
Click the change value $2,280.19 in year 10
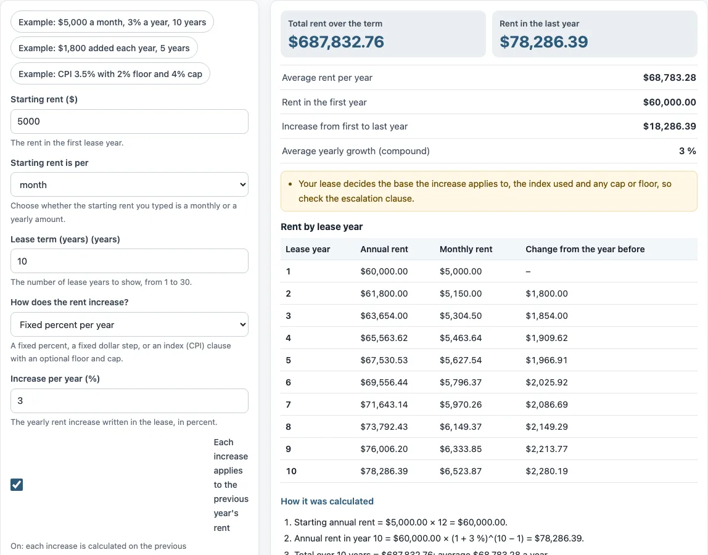[x=547, y=471]
